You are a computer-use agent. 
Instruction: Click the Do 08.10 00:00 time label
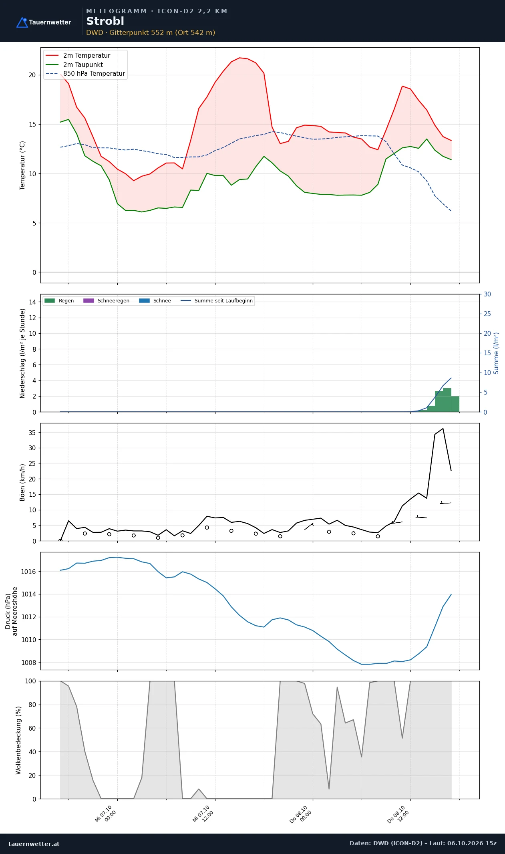tap(301, 814)
